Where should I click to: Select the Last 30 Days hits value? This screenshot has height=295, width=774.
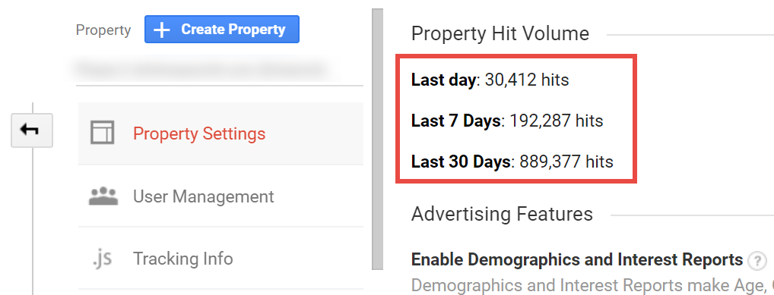[566, 162]
